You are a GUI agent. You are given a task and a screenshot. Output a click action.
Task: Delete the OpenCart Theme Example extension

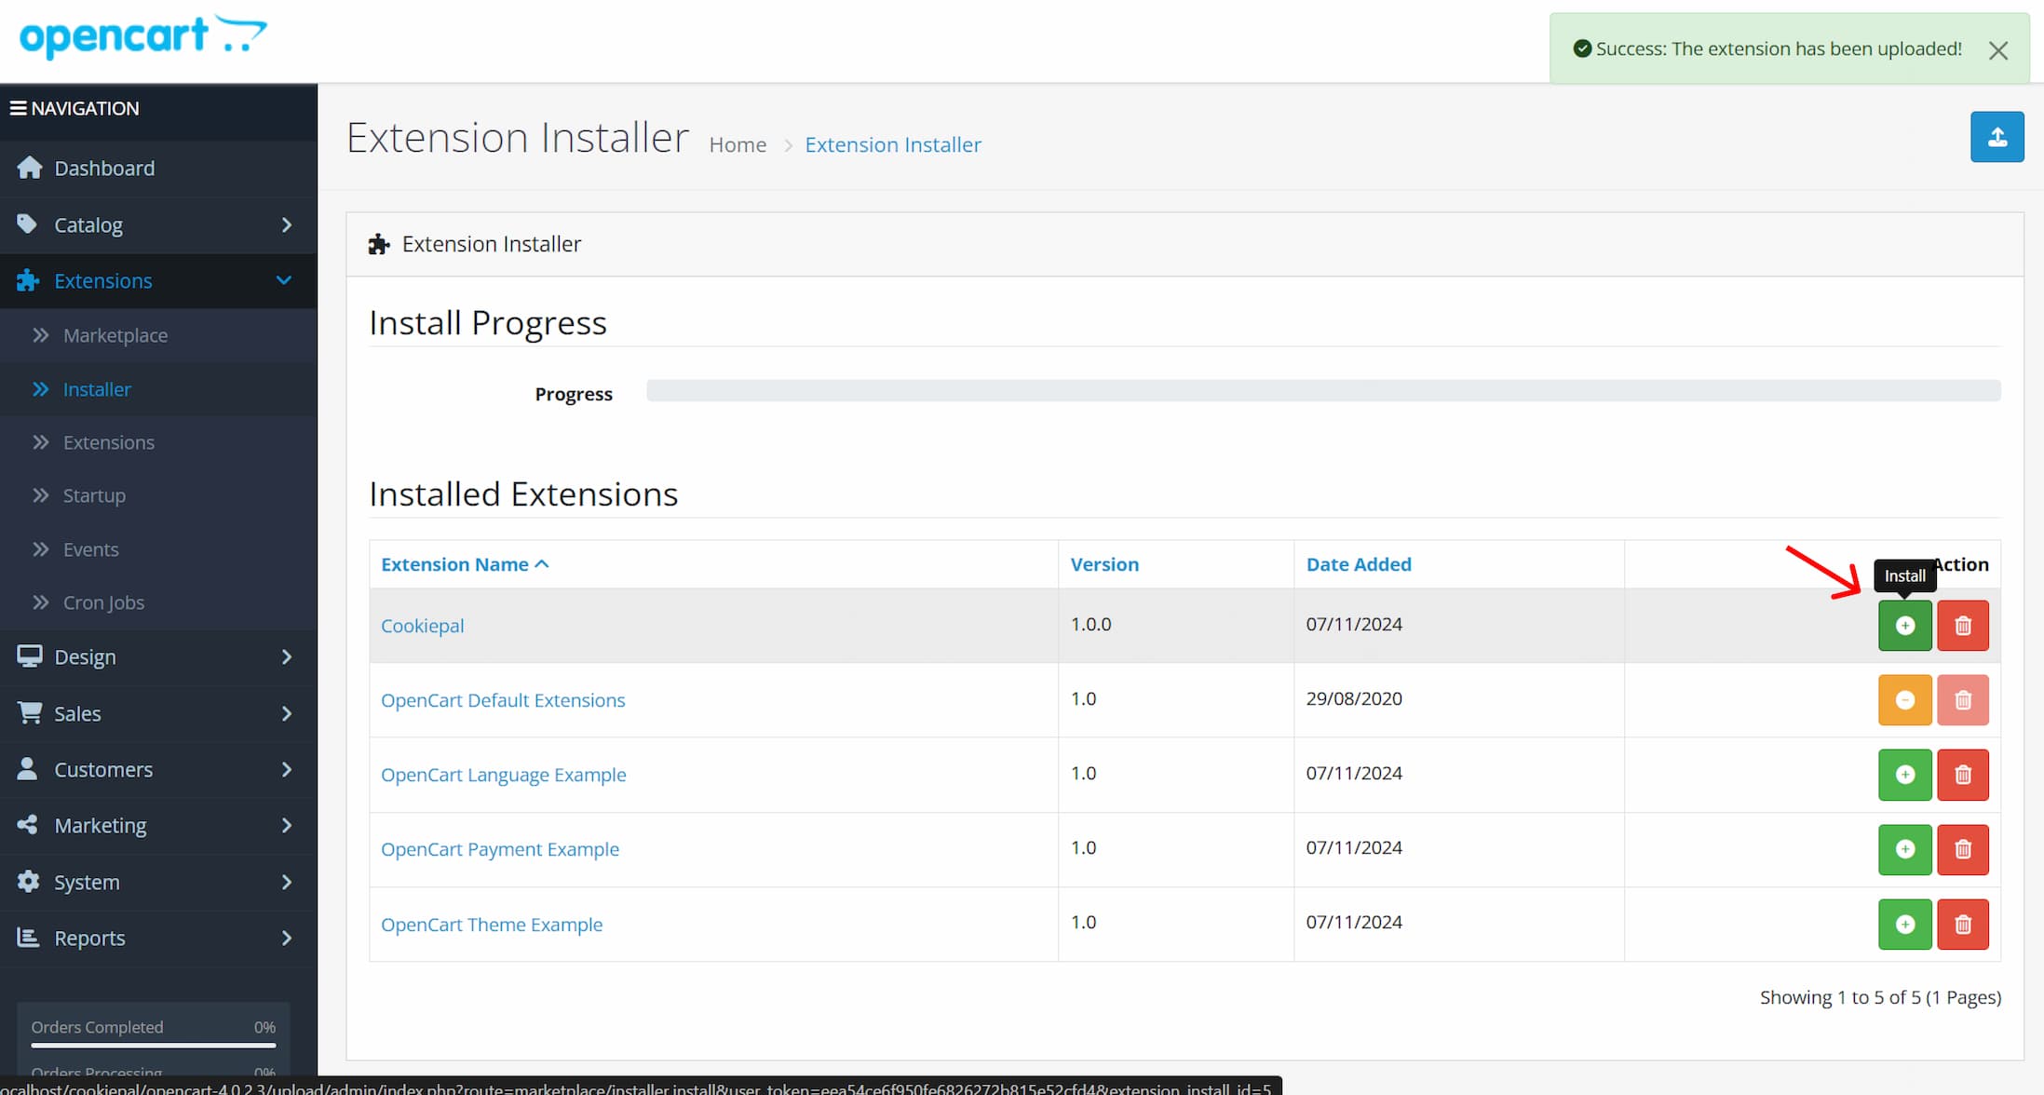coord(1963,924)
